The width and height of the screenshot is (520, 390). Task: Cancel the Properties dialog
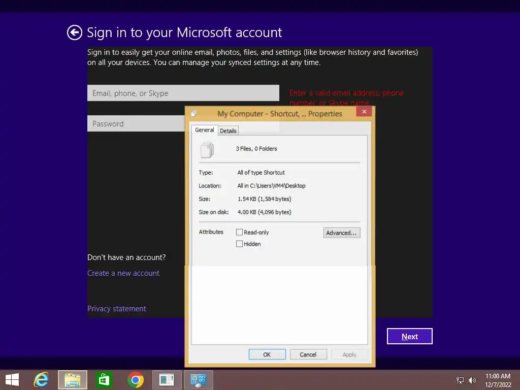[308, 354]
